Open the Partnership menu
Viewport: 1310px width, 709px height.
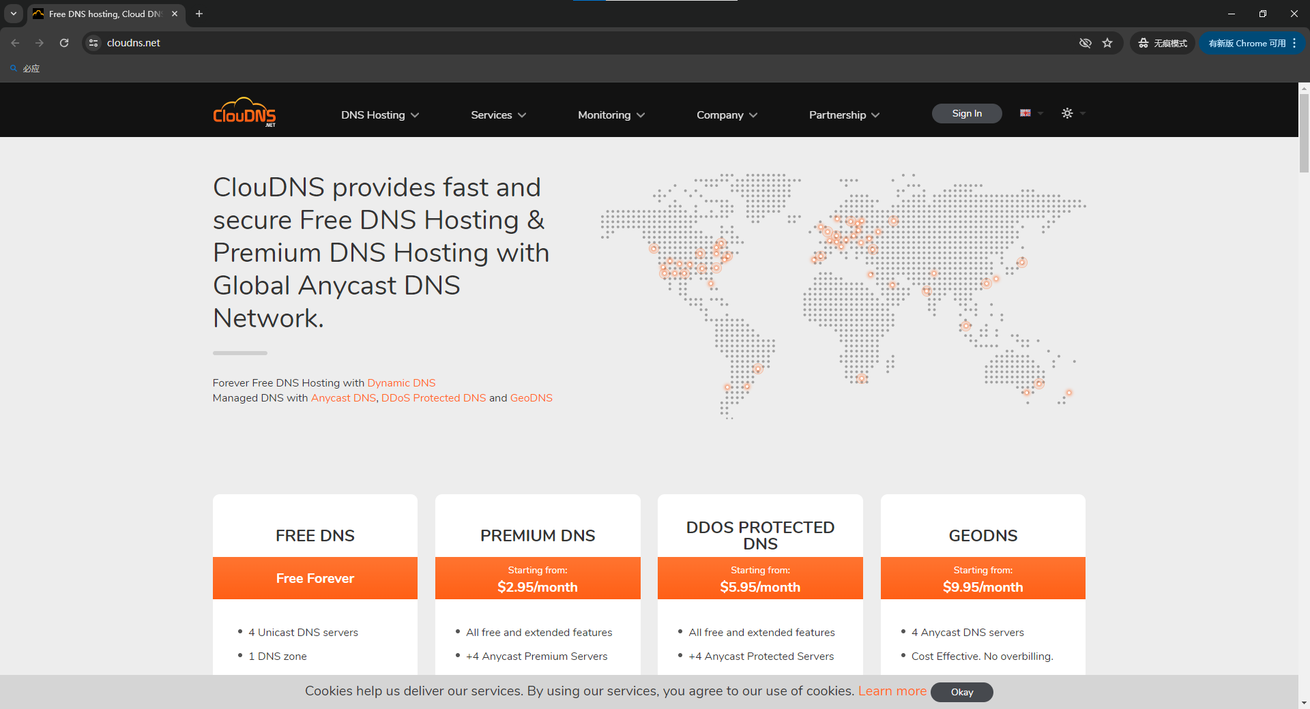tap(845, 115)
